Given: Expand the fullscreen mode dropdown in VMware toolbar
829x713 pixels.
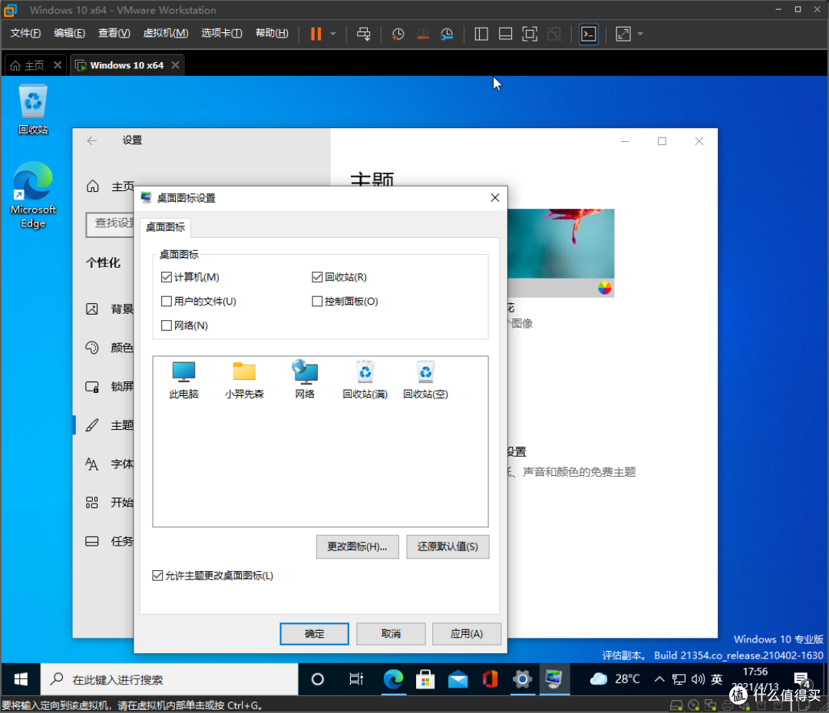Looking at the screenshot, I should (x=640, y=34).
